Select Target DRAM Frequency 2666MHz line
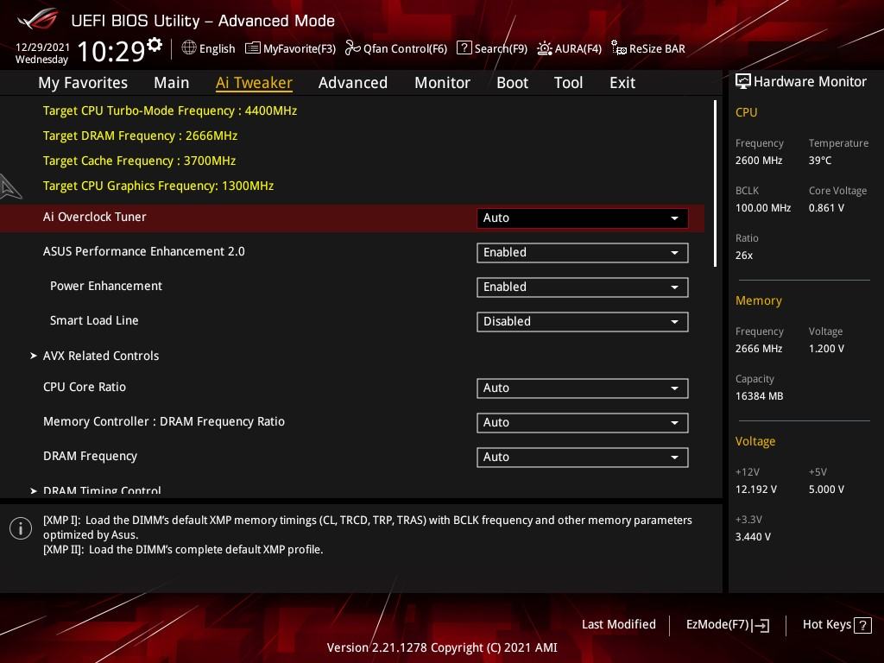Viewport: 884px width, 663px height. (140, 136)
